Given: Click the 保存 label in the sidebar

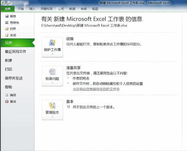Looking at the screenshot, I should [x=13, y=16].
